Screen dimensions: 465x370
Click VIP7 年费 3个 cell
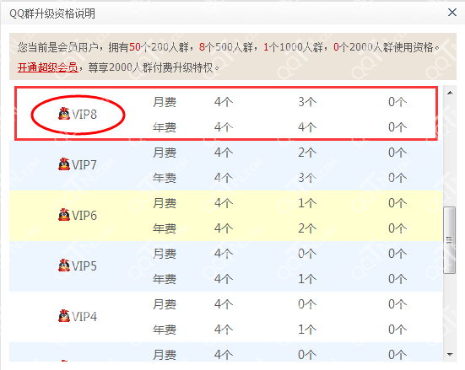click(x=307, y=178)
